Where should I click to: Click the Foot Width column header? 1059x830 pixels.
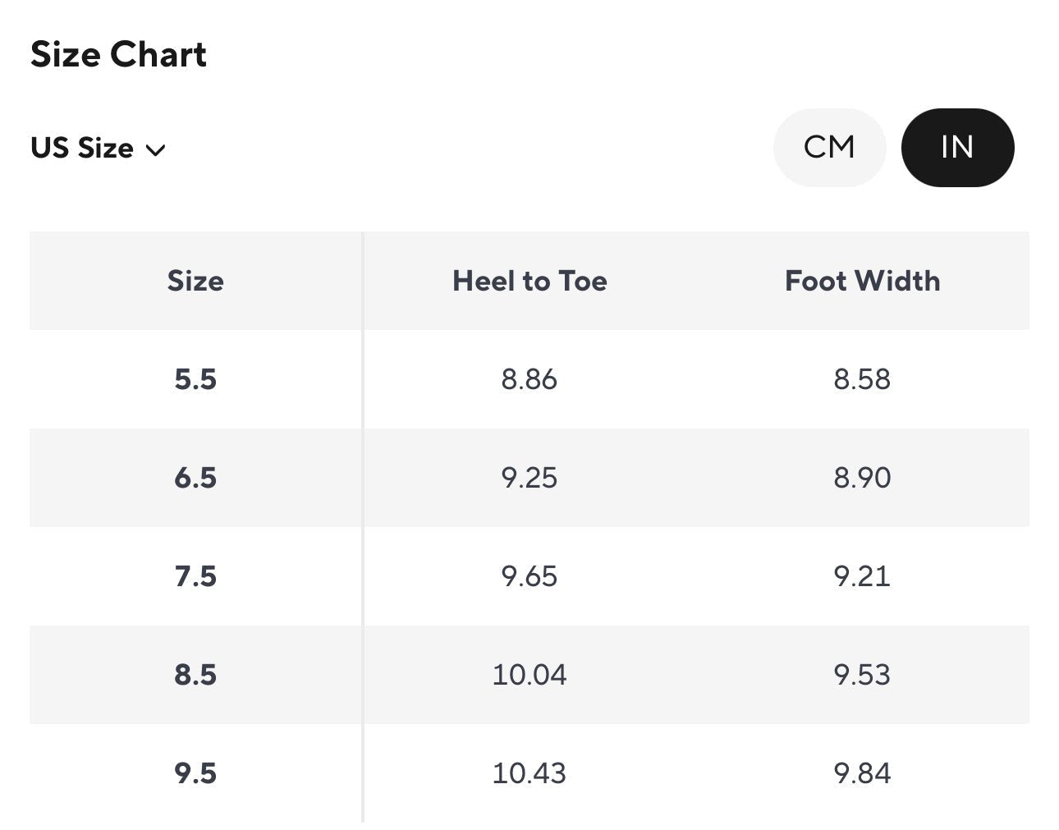[862, 282]
